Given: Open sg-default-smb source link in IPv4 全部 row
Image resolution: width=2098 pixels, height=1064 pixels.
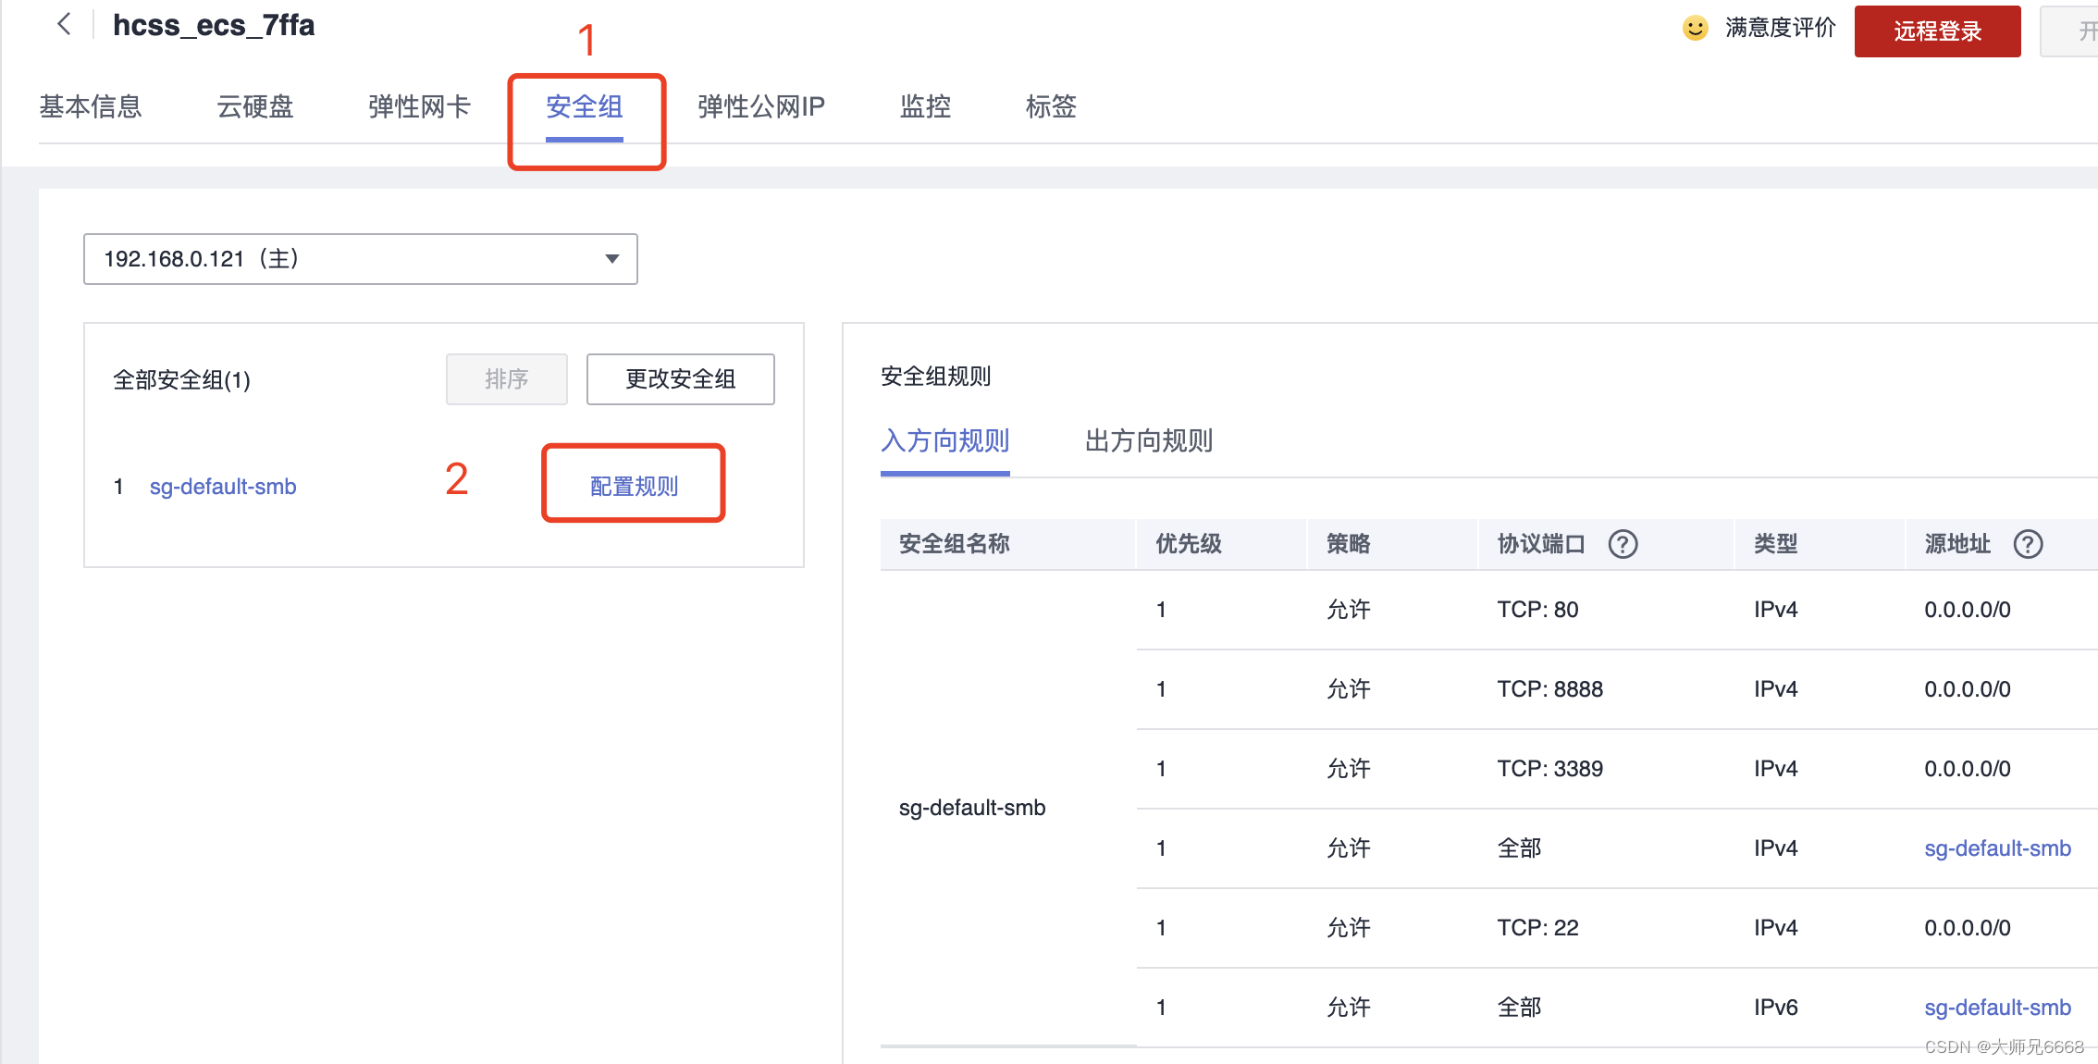Looking at the screenshot, I should pyautogui.click(x=1998, y=848).
